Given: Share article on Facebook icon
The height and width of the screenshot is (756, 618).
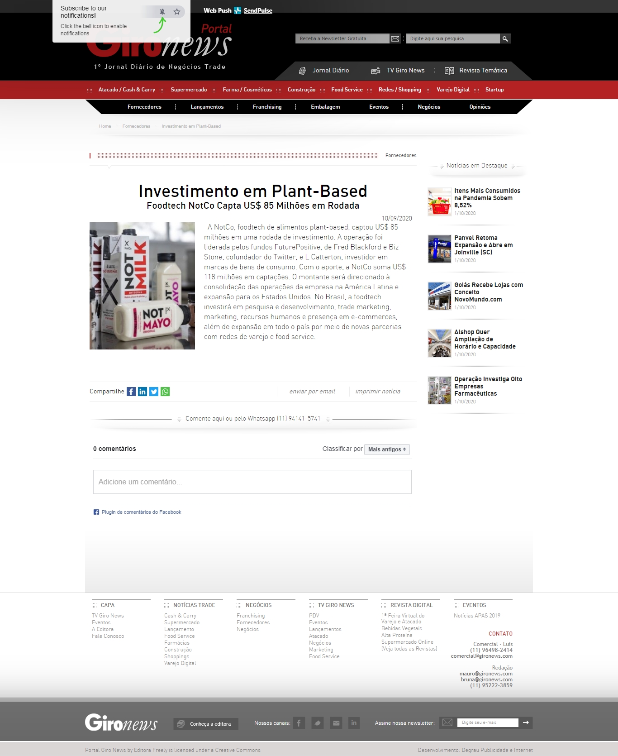Looking at the screenshot, I should pyautogui.click(x=131, y=392).
